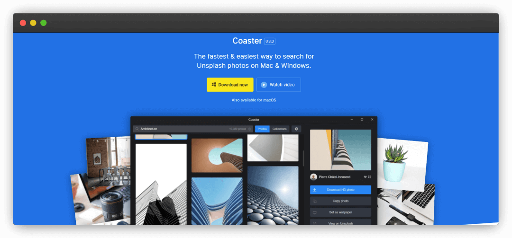Image resolution: width=512 pixels, height=238 pixels.
Task: Click the Coaster page title
Action: pos(247,41)
